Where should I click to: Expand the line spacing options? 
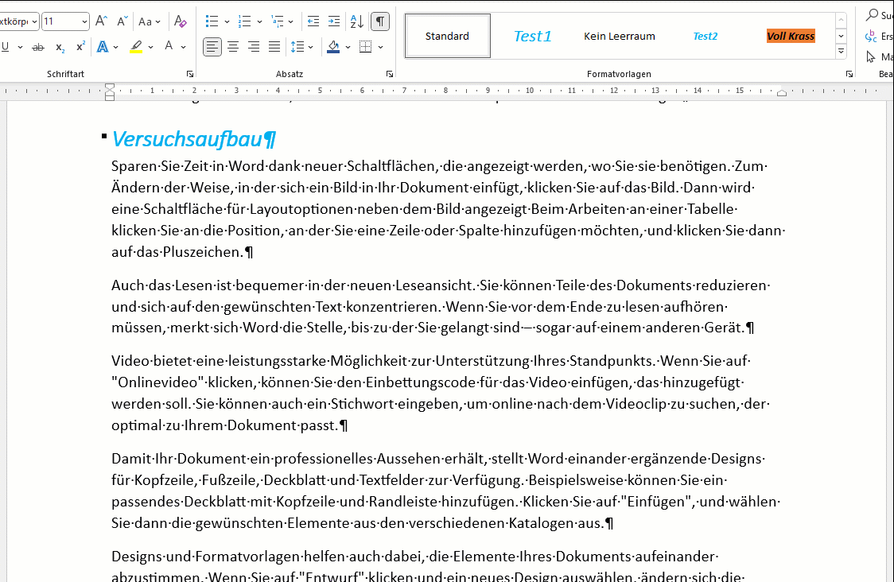[x=310, y=47]
